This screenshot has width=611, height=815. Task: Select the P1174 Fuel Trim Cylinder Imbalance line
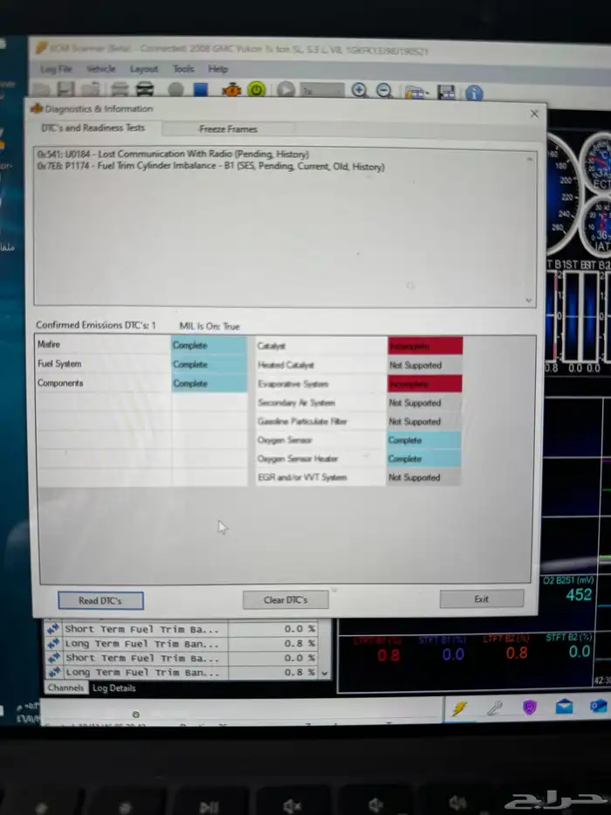click(211, 166)
